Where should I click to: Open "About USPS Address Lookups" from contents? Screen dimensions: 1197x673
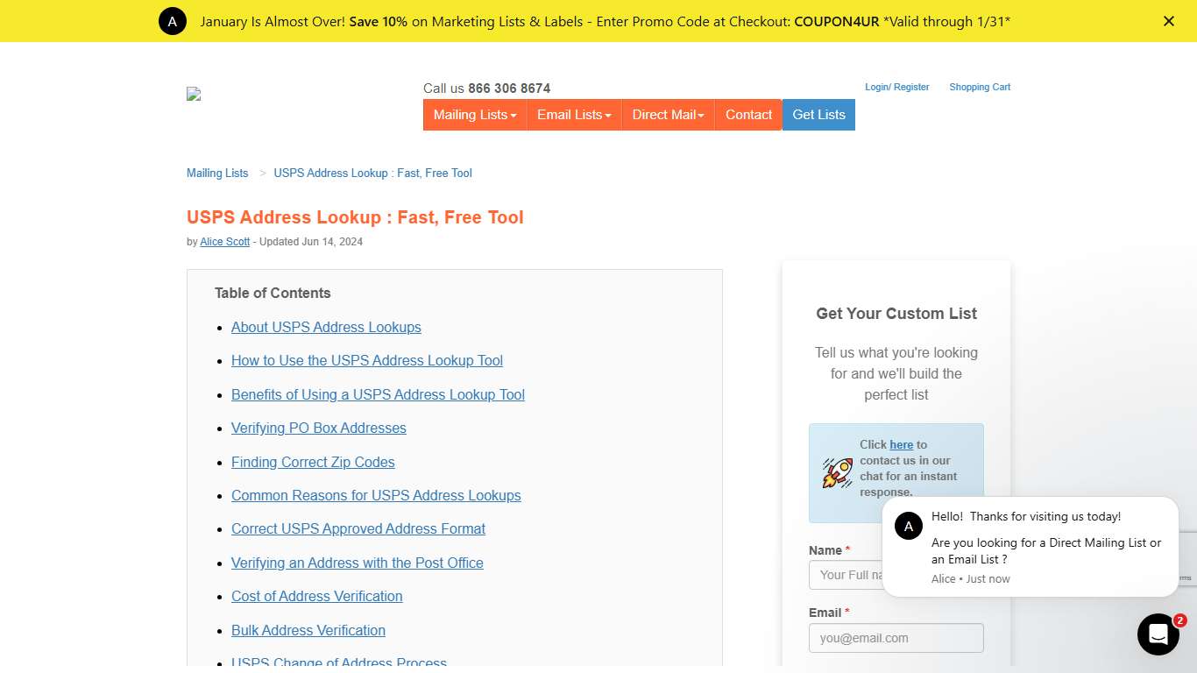(x=326, y=327)
